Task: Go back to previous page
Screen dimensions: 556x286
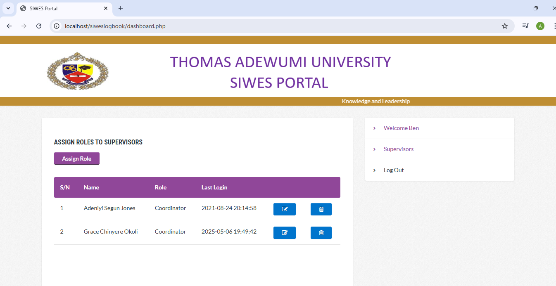Action: (x=9, y=26)
